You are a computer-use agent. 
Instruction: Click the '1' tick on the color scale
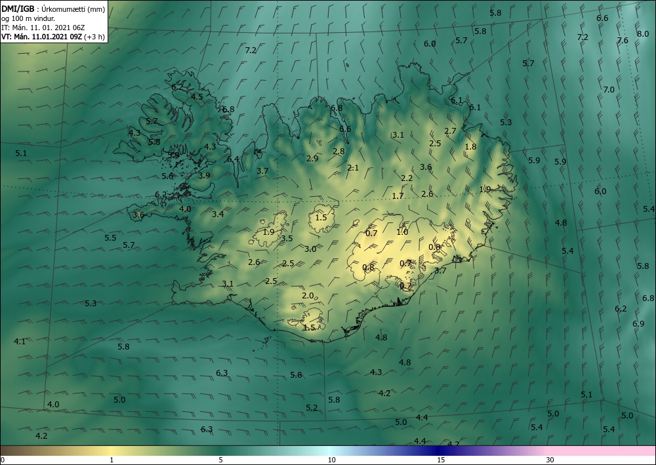click(112, 460)
